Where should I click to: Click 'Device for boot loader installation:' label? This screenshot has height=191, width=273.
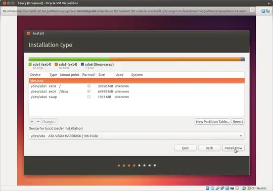(56, 128)
